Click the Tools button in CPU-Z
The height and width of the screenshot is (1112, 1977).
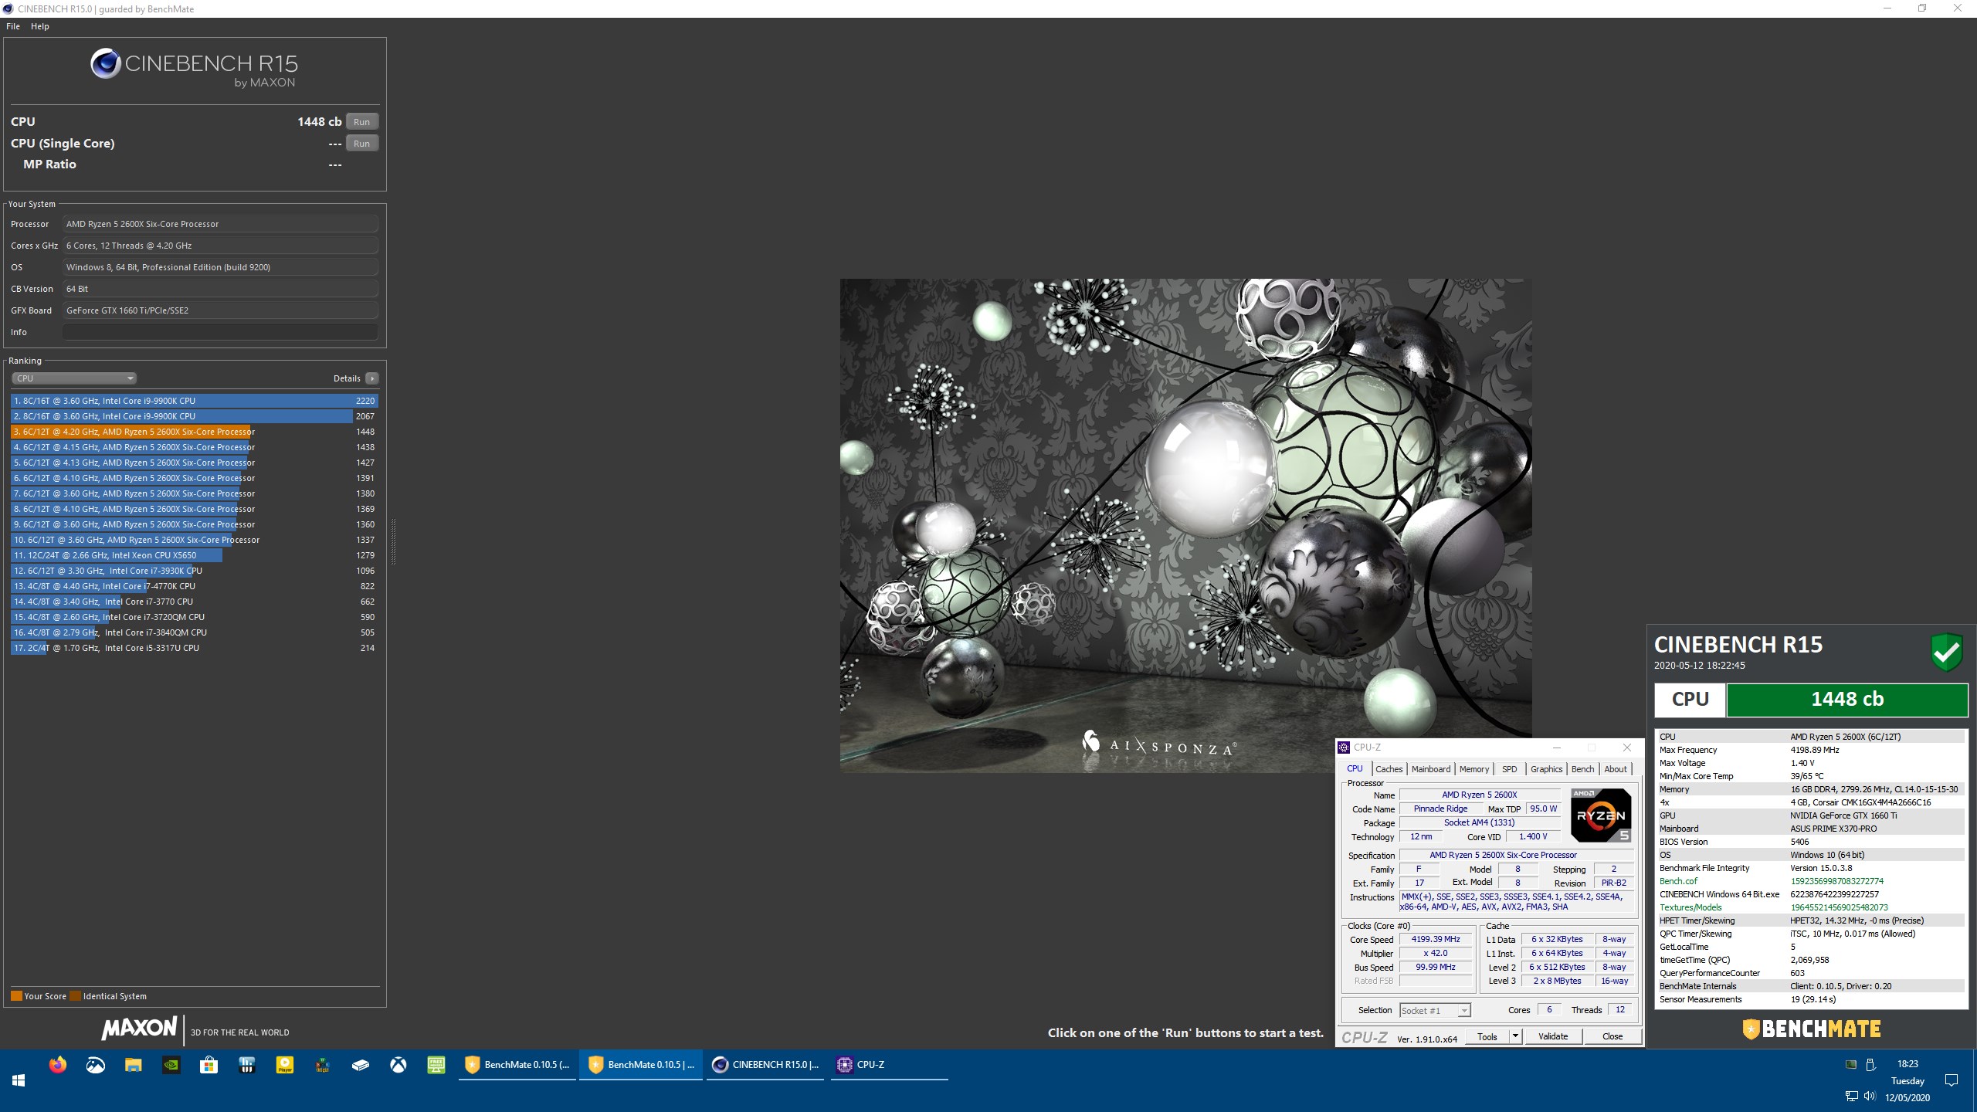pos(1487,1036)
